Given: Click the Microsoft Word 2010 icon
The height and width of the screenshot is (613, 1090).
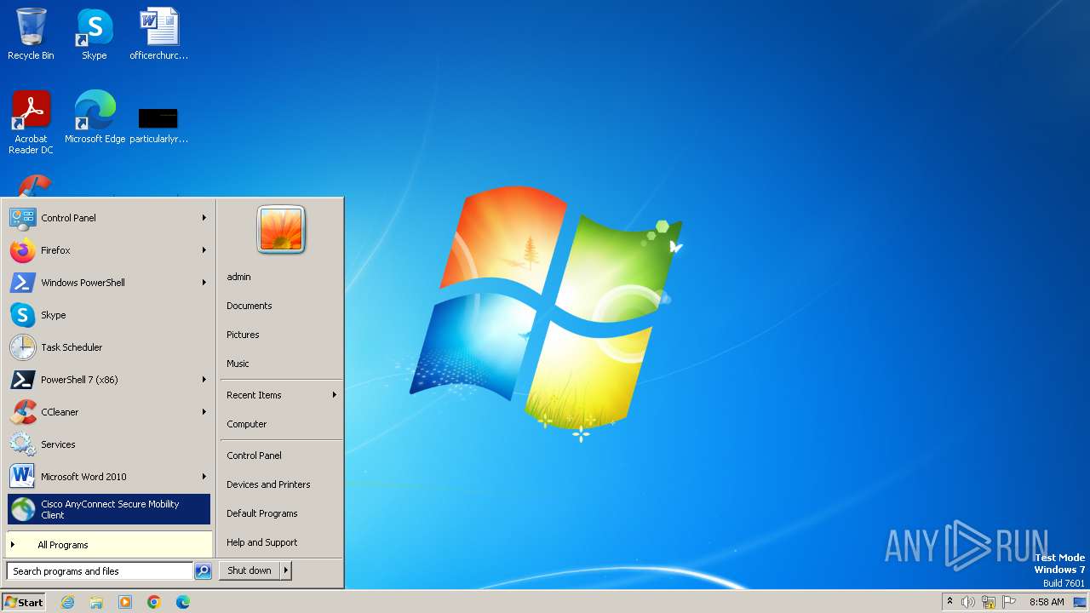Looking at the screenshot, I should [x=22, y=477].
